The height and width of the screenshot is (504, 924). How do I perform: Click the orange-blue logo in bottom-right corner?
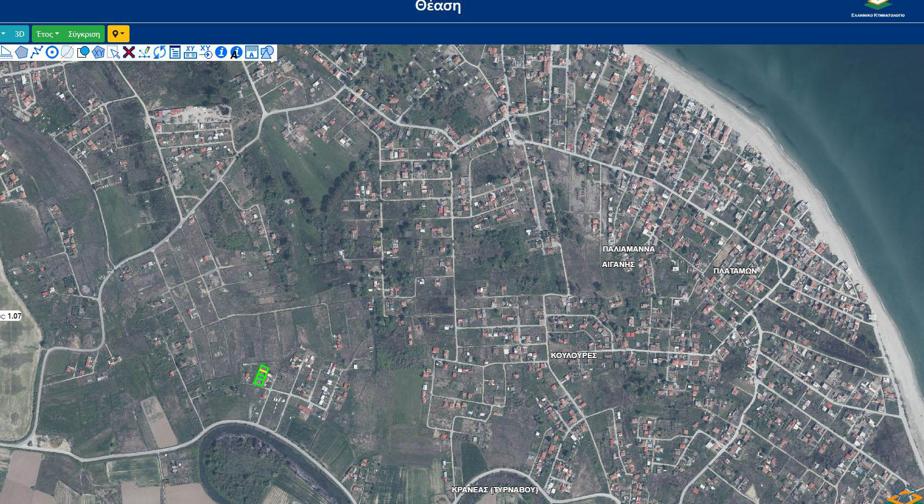pyautogui.click(x=905, y=495)
